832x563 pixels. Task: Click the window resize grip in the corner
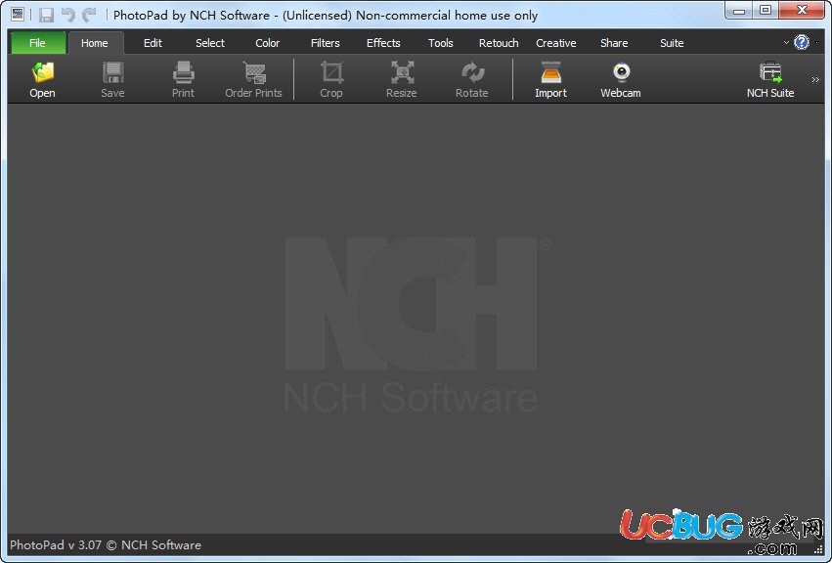[x=818, y=549]
